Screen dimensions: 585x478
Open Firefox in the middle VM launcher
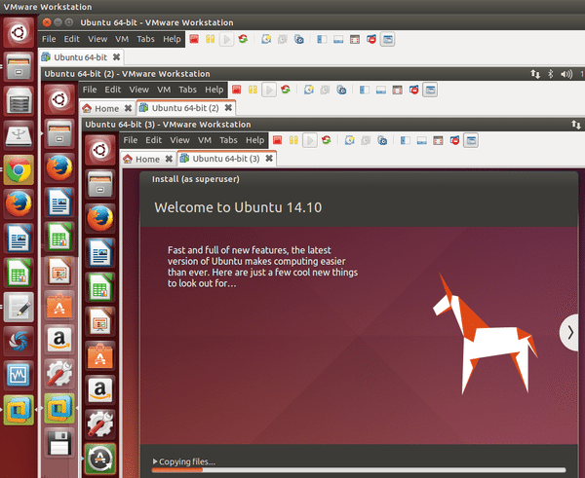pos(59,168)
